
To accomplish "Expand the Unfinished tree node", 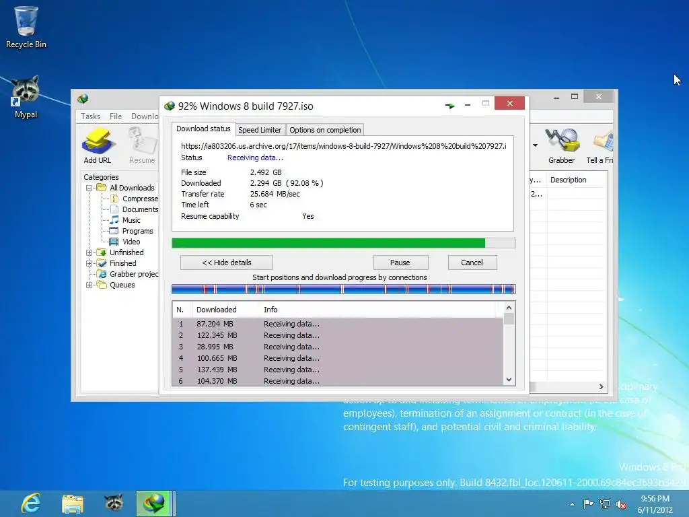I will tap(89, 253).
